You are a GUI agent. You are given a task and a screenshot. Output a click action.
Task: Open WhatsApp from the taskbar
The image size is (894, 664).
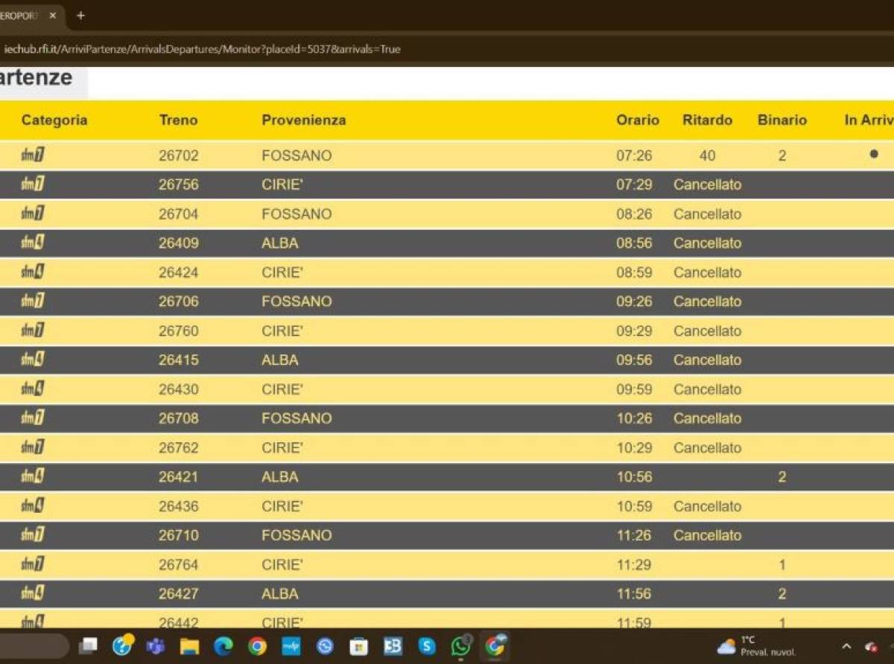coord(461,646)
